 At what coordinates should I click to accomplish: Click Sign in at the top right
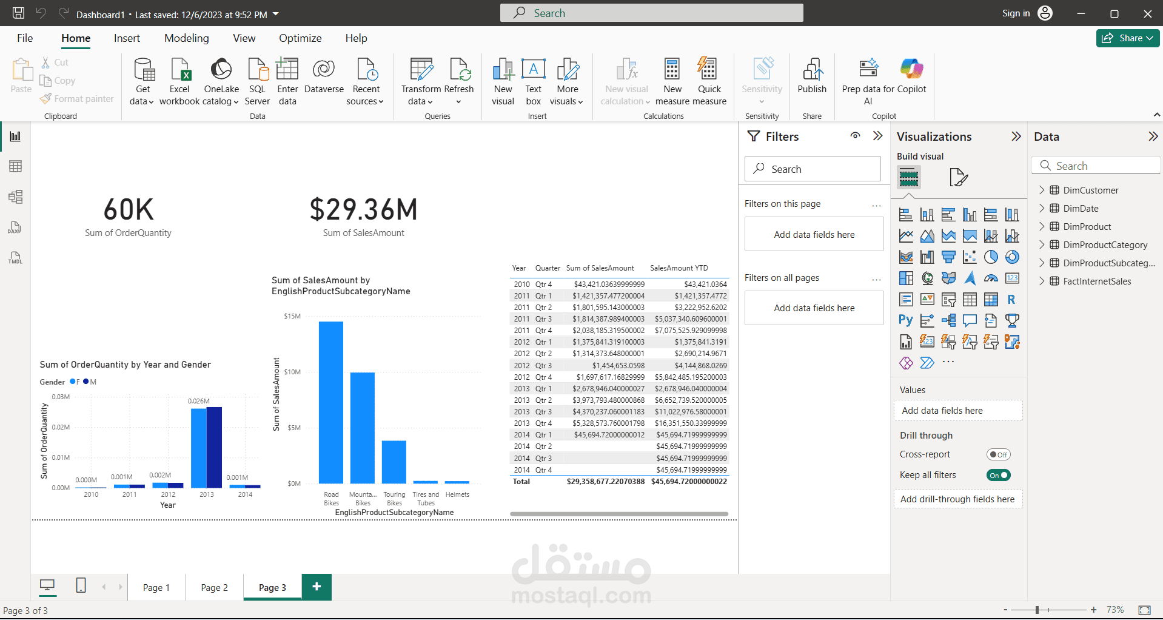(x=1015, y=13)
